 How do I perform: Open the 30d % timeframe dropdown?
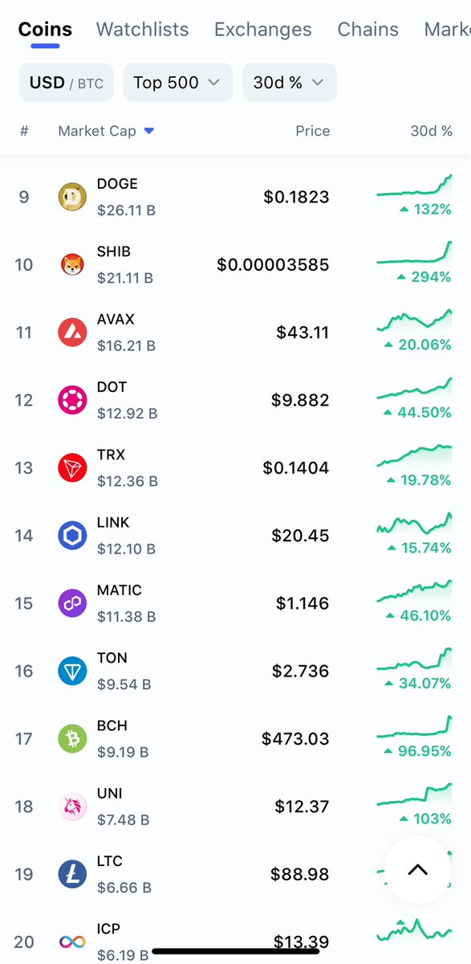click(290, 83)
